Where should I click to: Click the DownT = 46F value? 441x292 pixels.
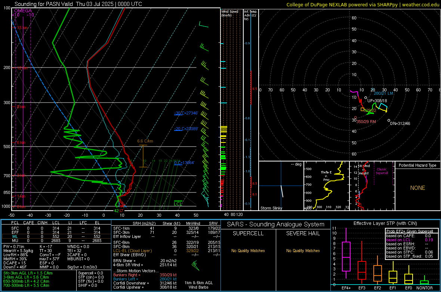click(x=15, y=267)
